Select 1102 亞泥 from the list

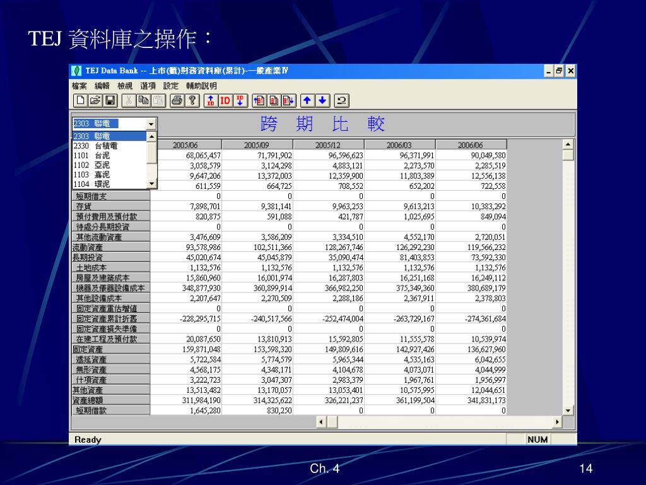(110, 165)
